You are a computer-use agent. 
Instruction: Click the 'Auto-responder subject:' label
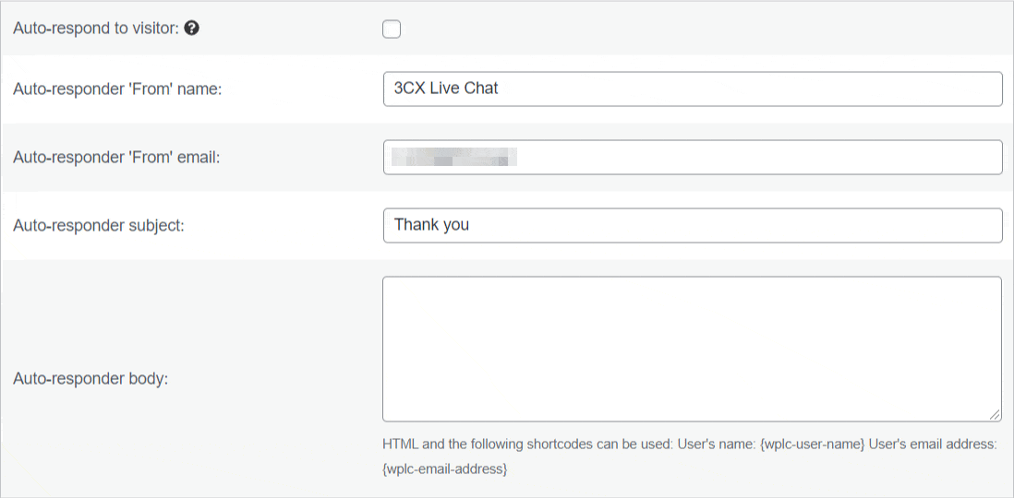pyautogui.click(x=98, y=226)
